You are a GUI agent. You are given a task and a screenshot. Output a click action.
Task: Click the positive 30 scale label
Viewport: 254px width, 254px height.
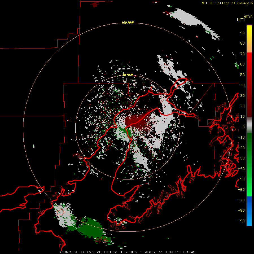pos(242,96)
